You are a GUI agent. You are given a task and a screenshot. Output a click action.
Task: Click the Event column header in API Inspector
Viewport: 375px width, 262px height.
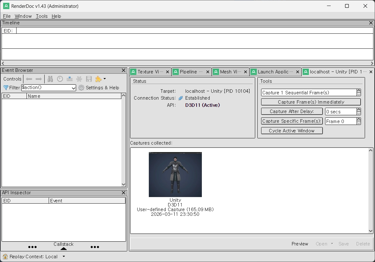click(87, 201)
